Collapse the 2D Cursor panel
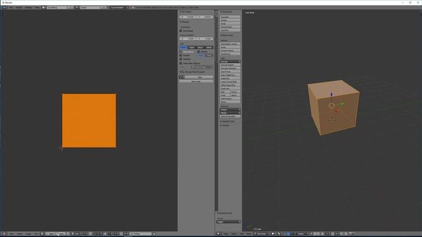 186,12
